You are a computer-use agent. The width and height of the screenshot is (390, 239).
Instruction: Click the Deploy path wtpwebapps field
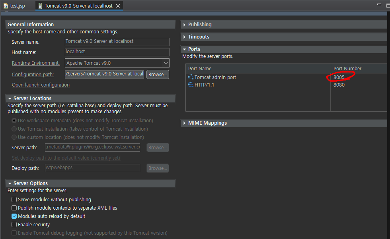pyautogui.click(x=92, y=168)
